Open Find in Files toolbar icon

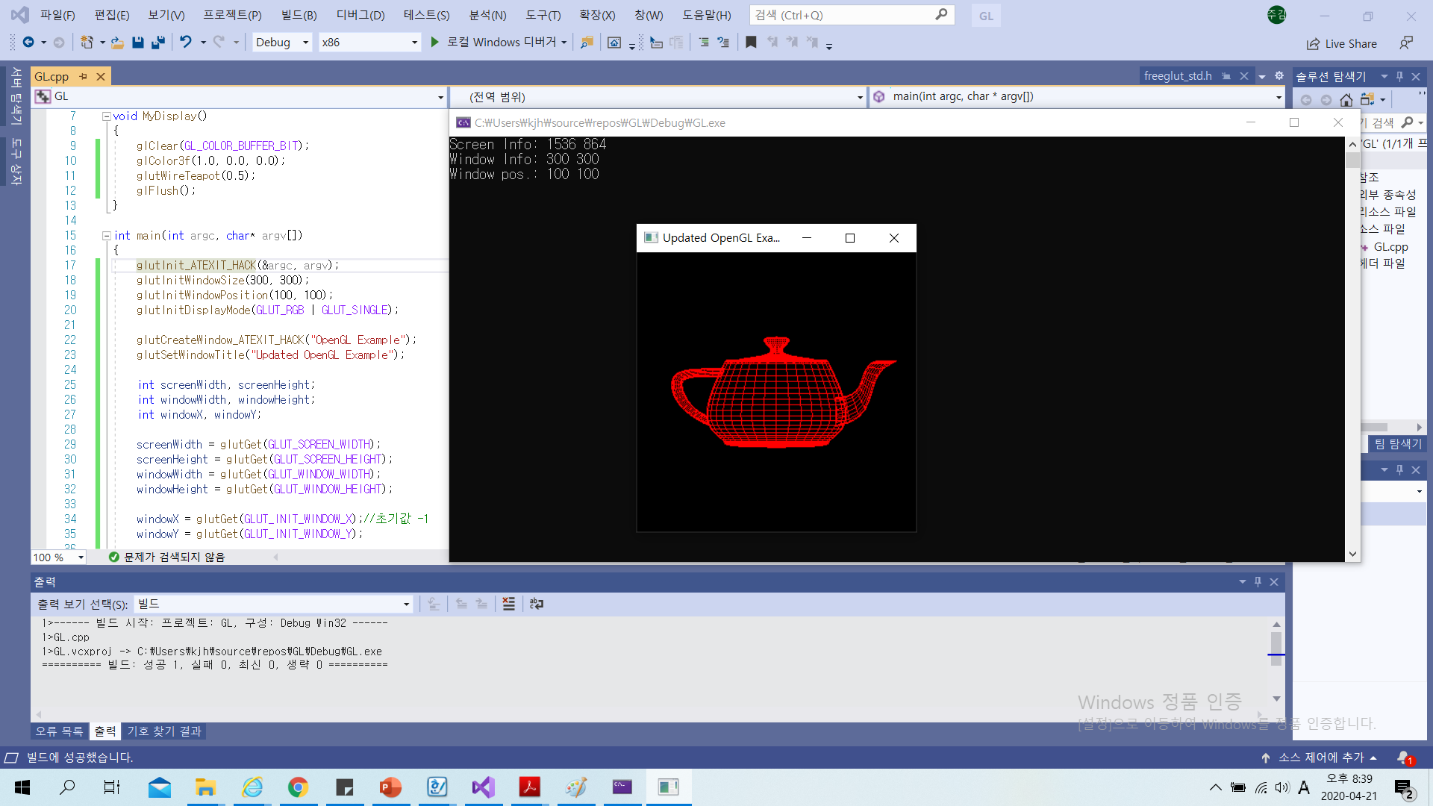(587, 43)
